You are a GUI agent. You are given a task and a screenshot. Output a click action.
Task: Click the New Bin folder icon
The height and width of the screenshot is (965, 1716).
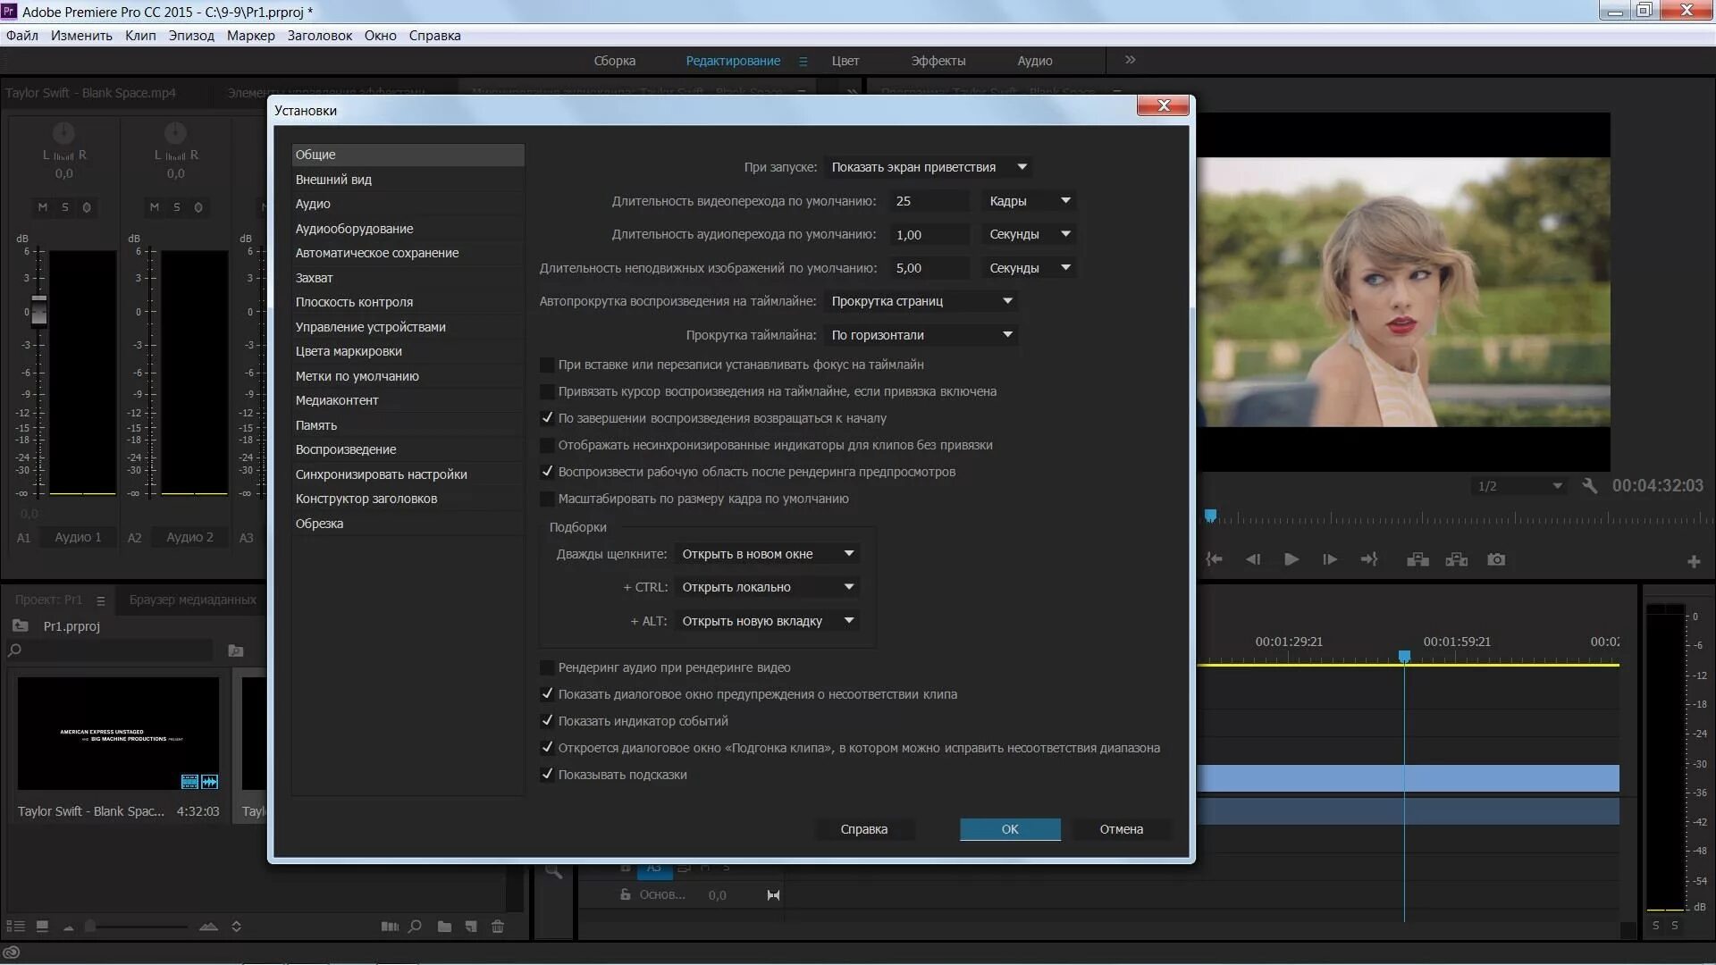444,927
